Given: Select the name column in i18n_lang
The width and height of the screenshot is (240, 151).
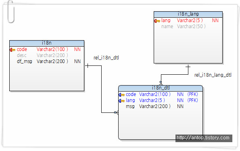Looking at the screenshot, I should [167, 27].
